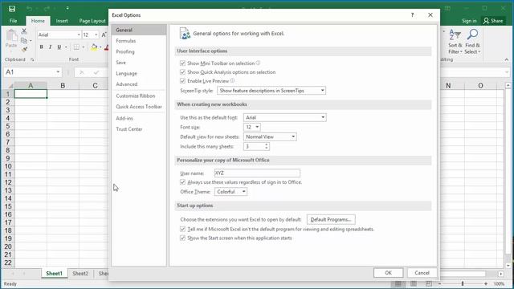Click info icon beside Enable Live Preview
This screenshot has width=514, height=289.
click(232, 80)
